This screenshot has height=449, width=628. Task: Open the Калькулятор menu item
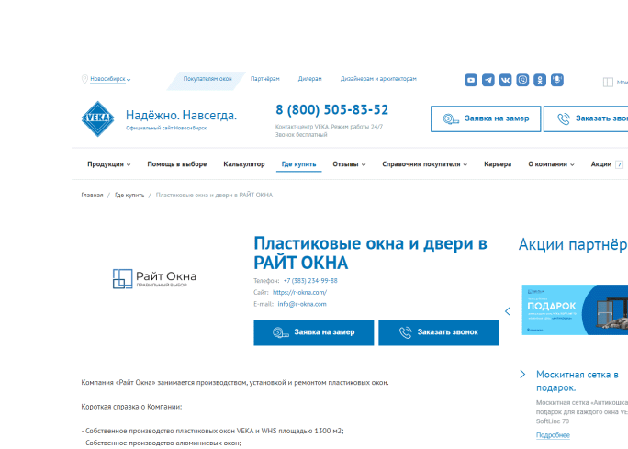(244, 164)
